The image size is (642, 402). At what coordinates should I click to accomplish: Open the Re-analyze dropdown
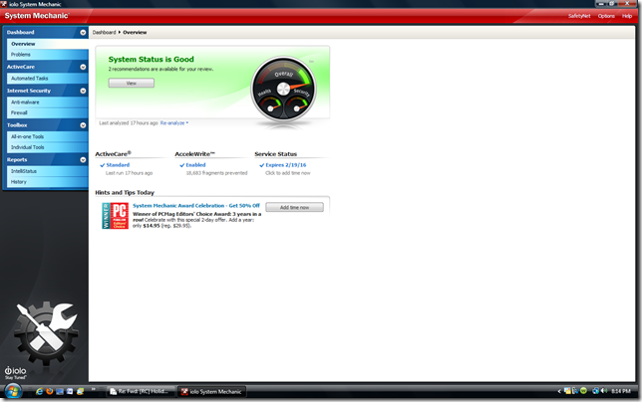tap(174, 123)
